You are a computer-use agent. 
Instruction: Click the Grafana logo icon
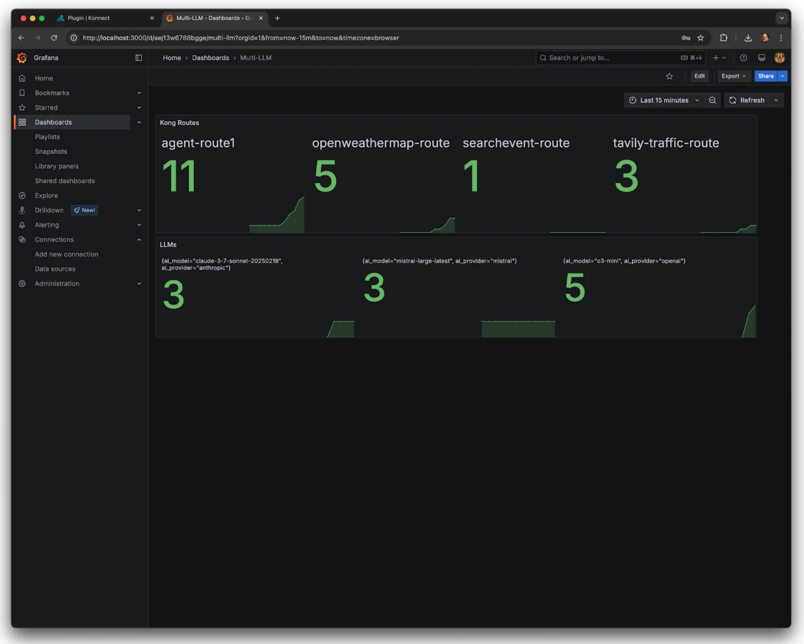[x=22, y=58]
